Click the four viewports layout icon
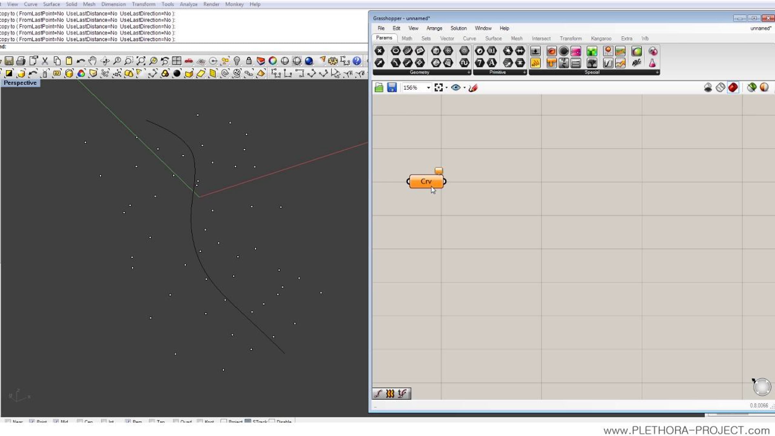Image resolution: width=775 pixels, height=436 pixels. tap(177, 61)
